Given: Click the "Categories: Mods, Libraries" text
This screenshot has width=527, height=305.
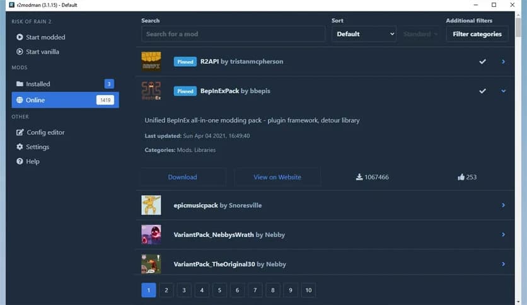Looking at the screenshot, I should coord(180,150).
